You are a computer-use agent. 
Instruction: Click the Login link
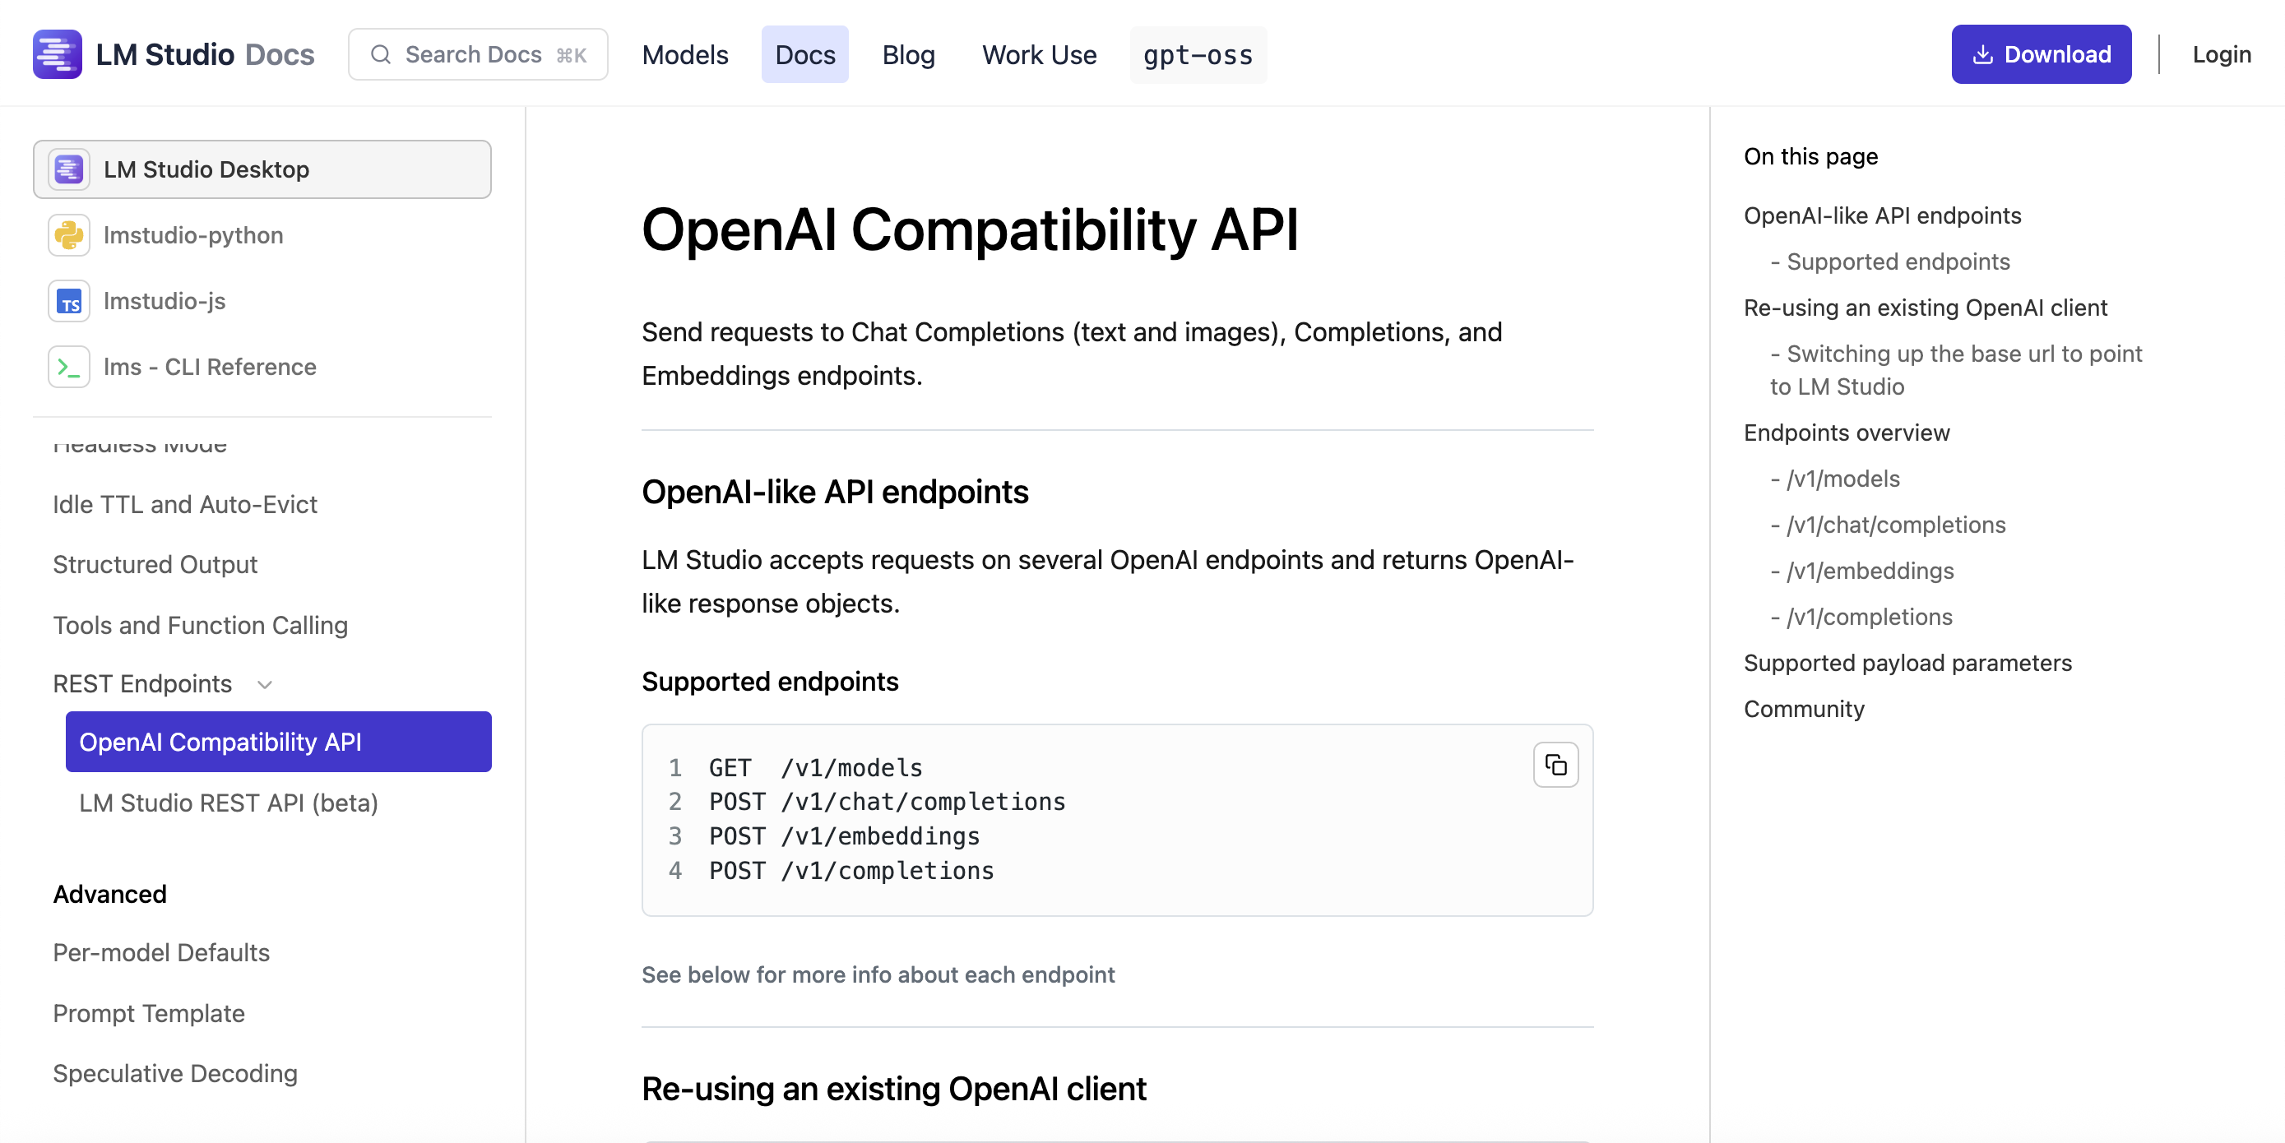(2220, 55)
